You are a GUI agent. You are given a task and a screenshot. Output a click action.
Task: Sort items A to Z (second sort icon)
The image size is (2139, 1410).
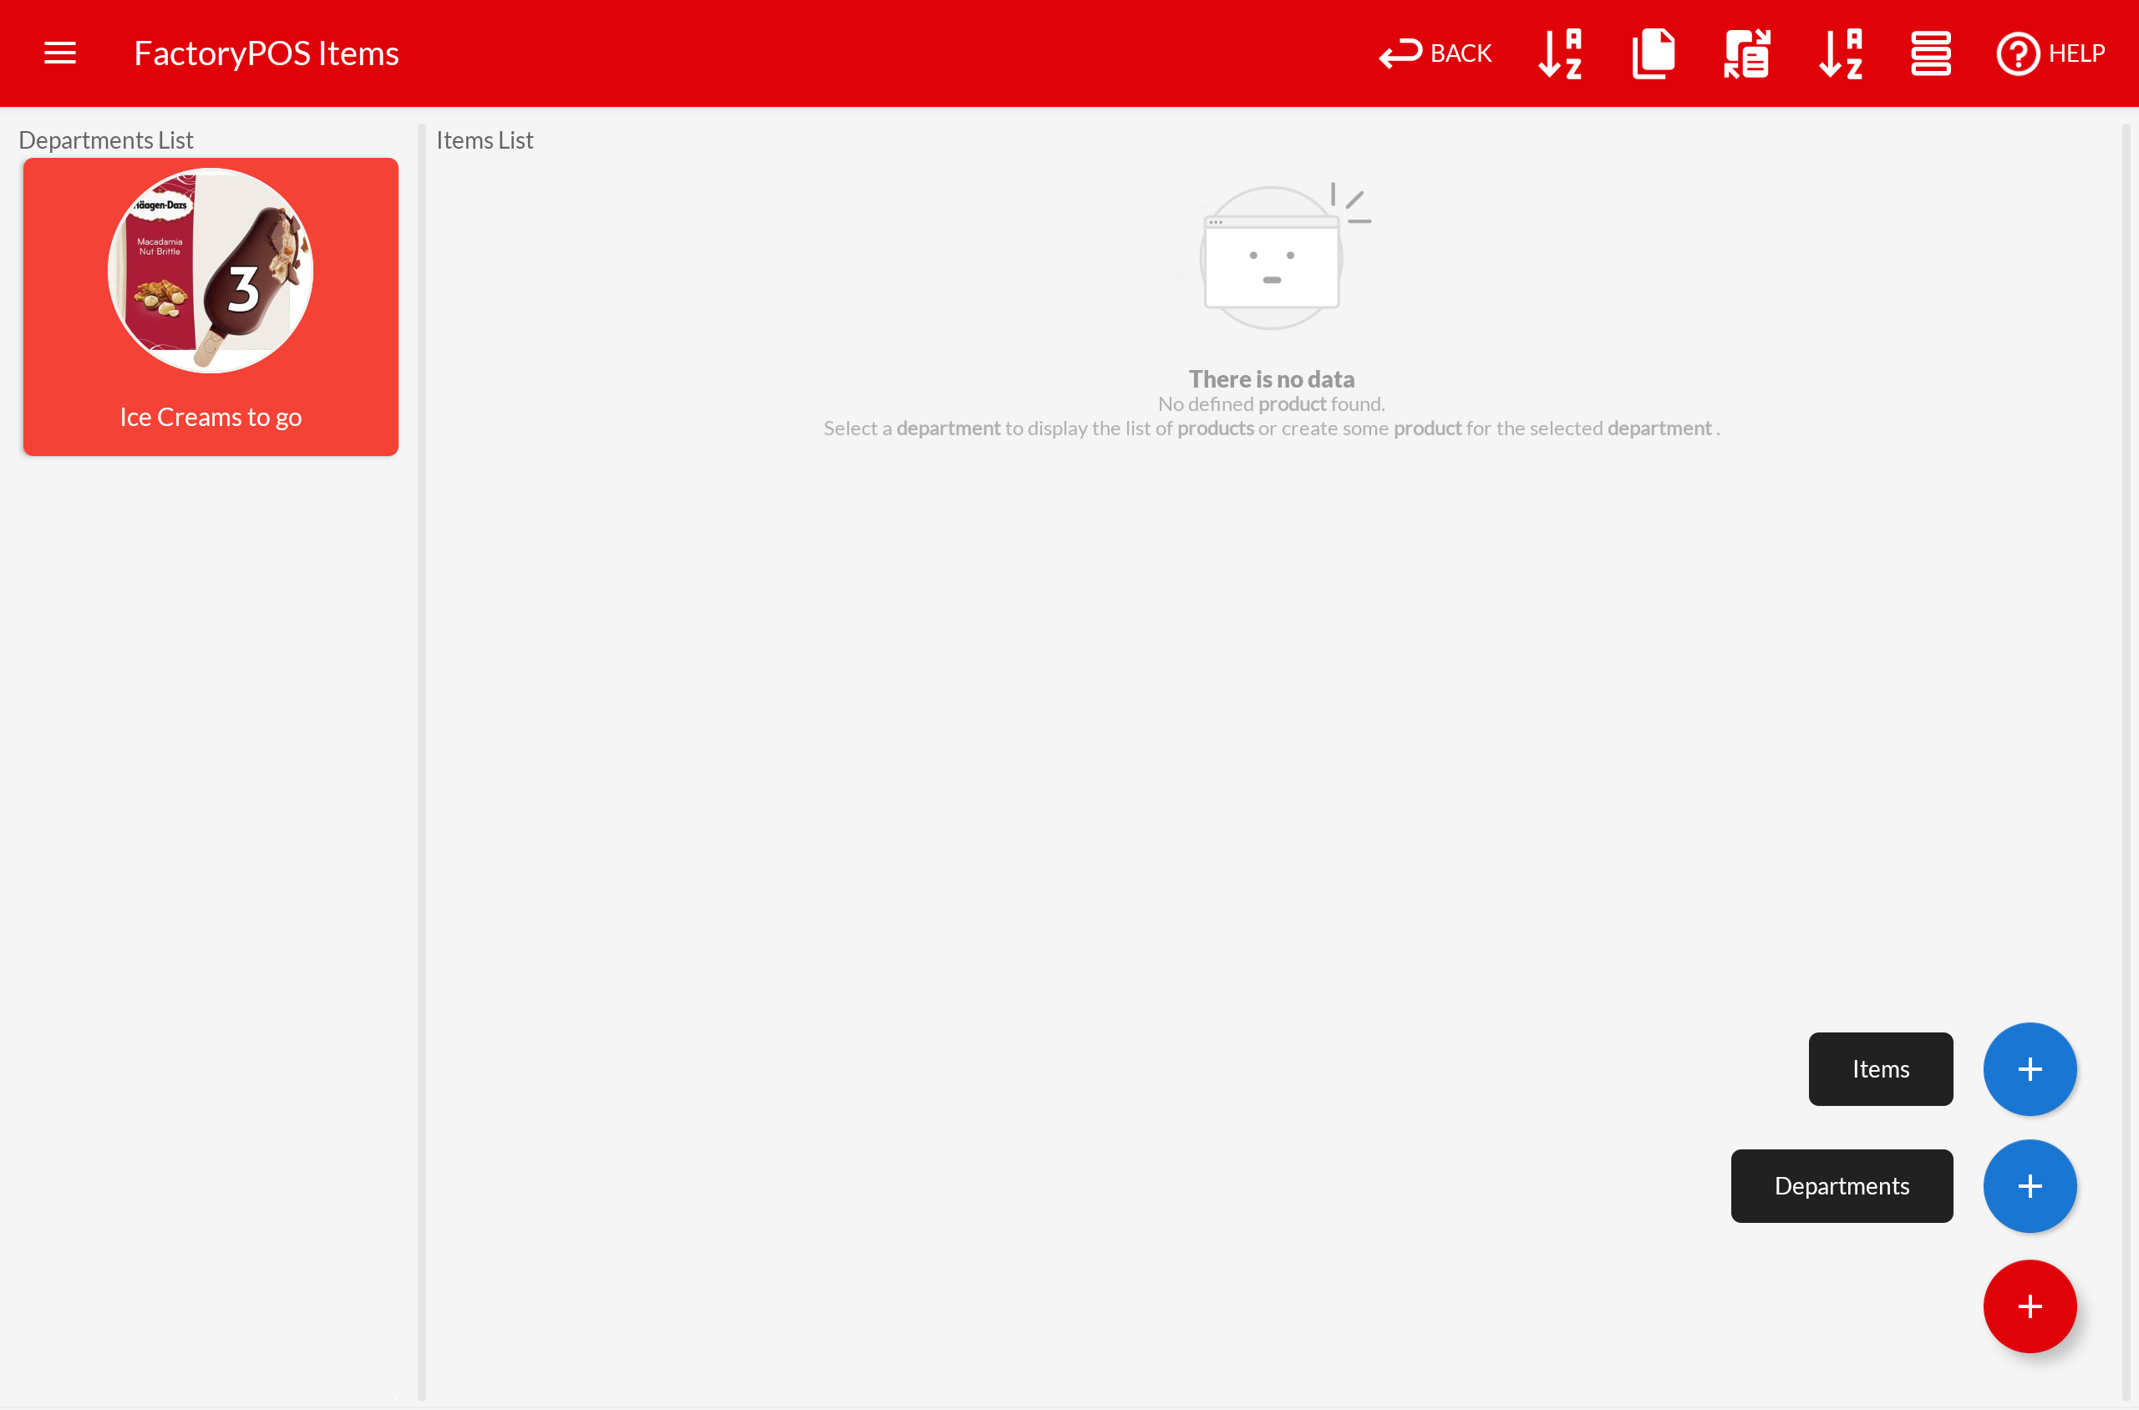coord(1841,53)
